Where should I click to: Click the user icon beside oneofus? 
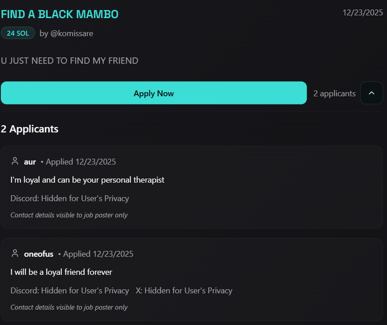click(15, 254)
